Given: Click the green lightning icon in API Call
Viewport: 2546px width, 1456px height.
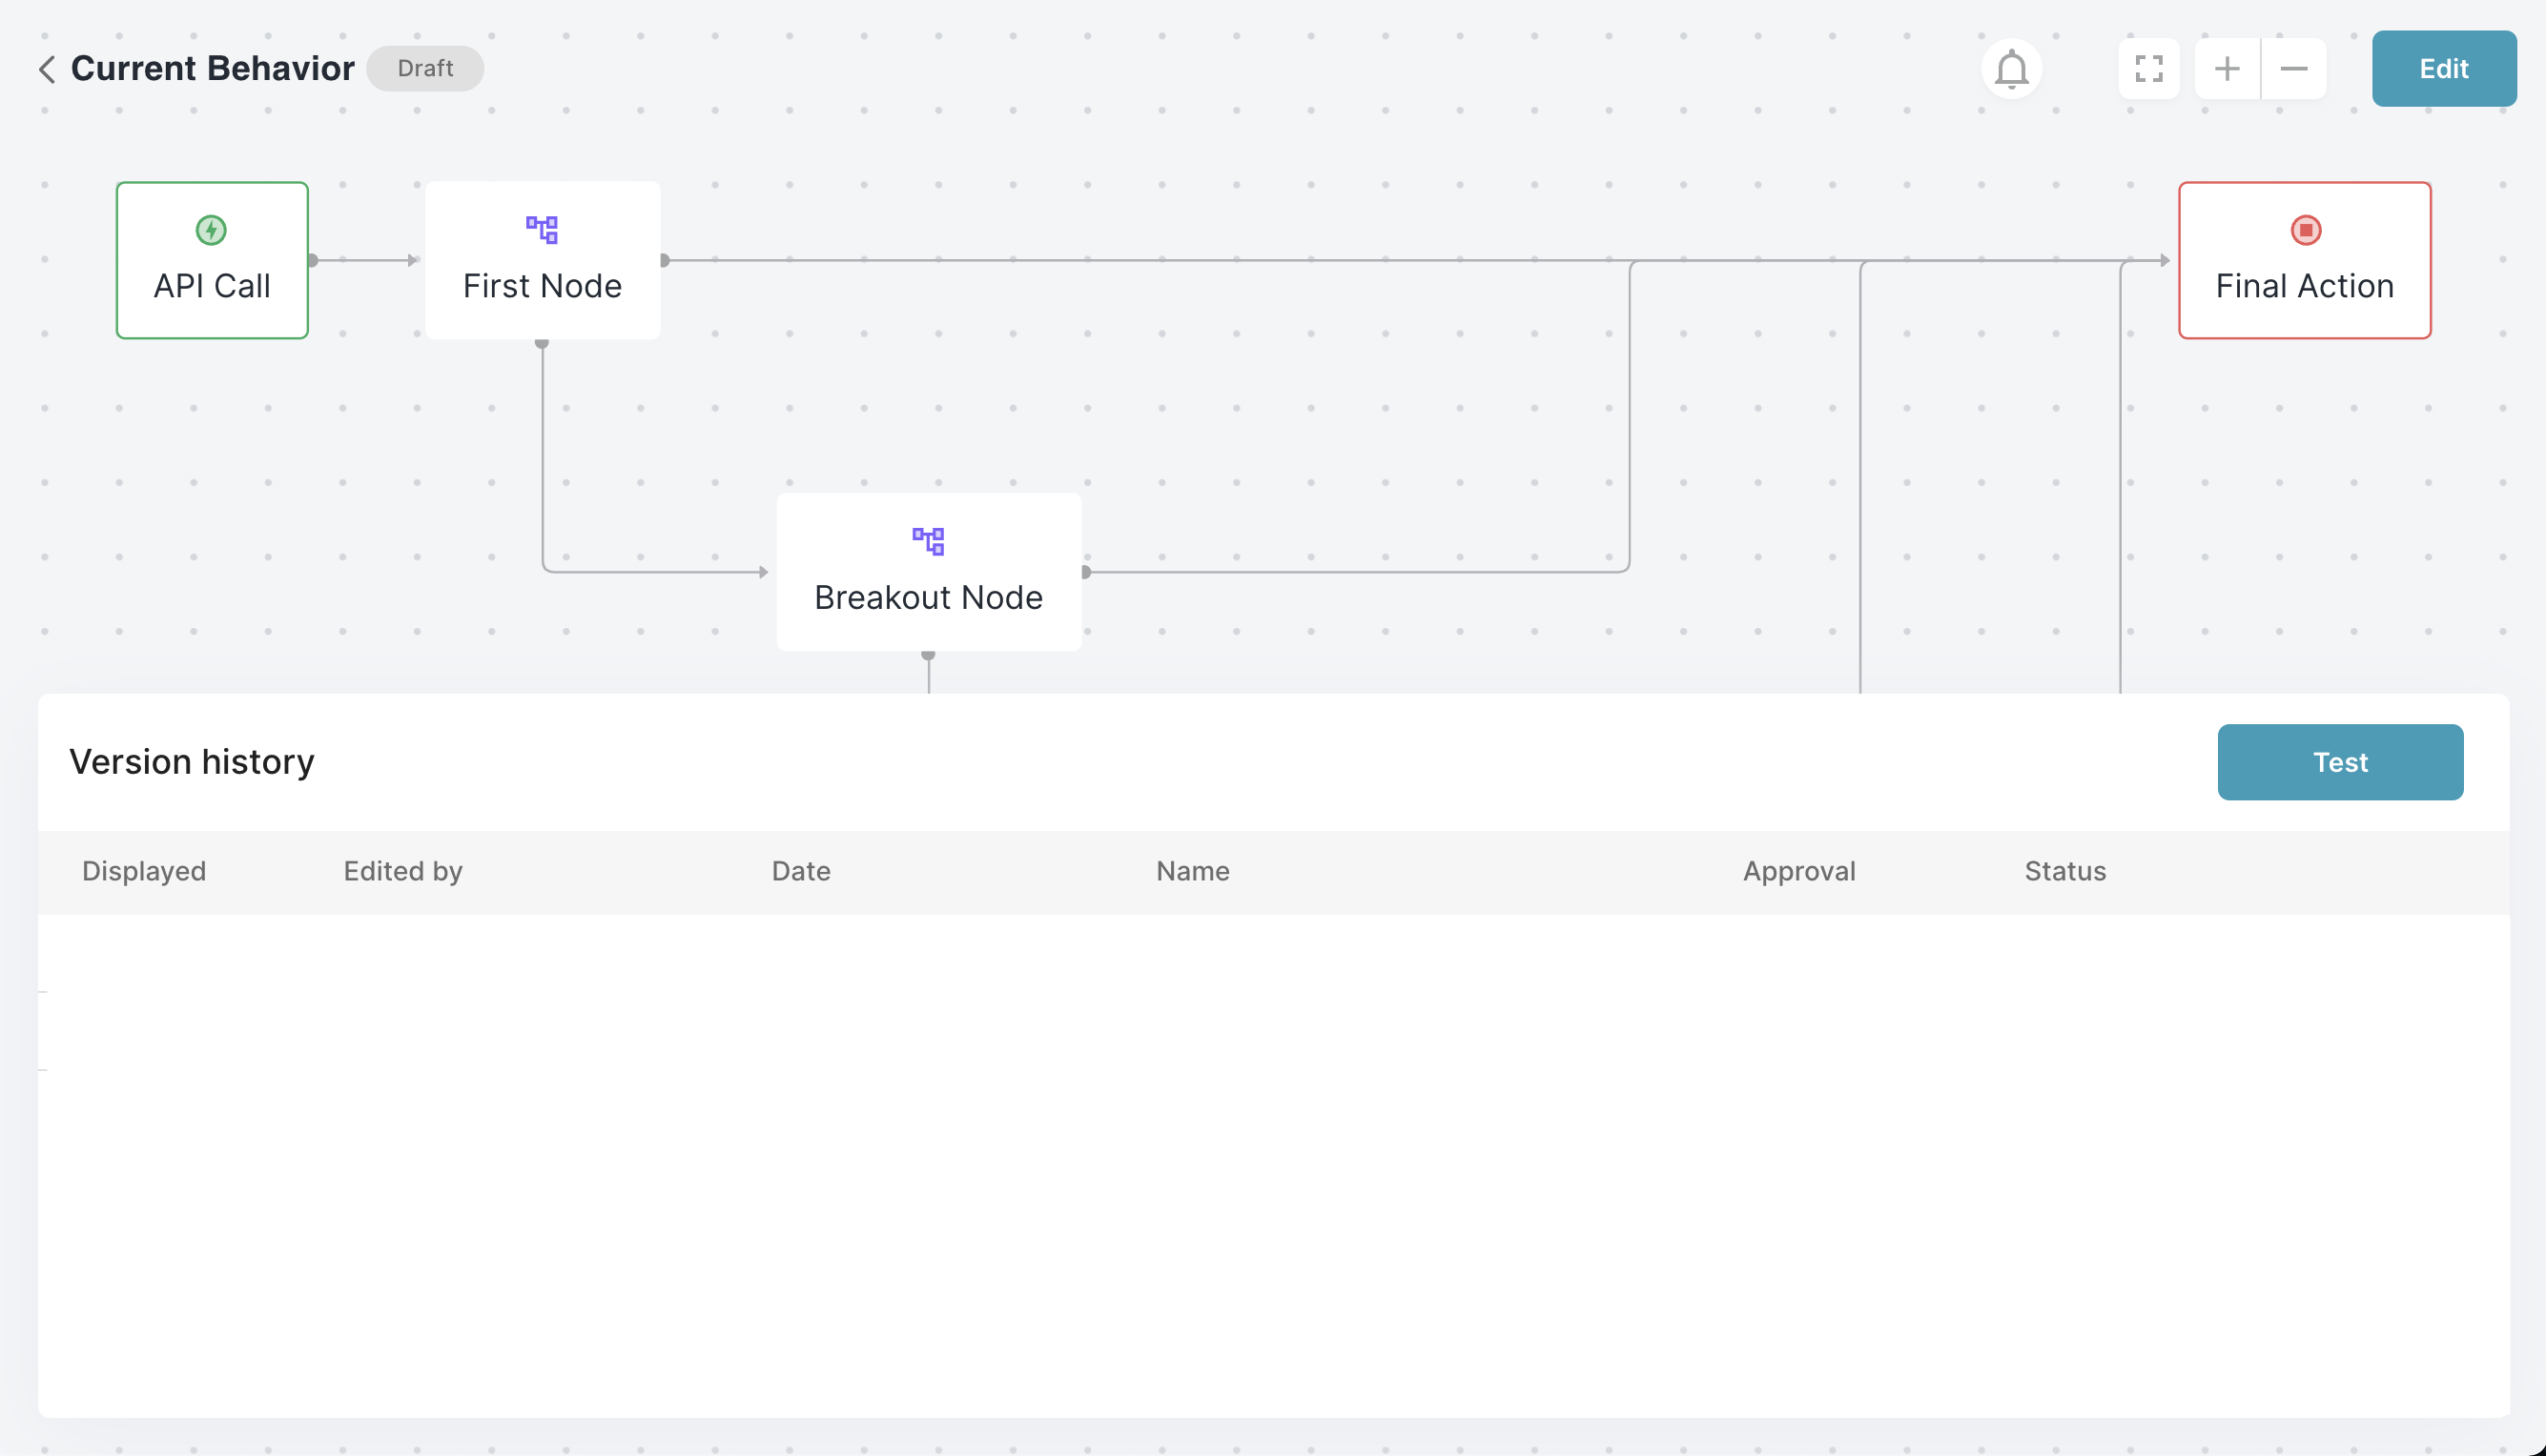Looking at the screenshot, I should tap(211, 230).
